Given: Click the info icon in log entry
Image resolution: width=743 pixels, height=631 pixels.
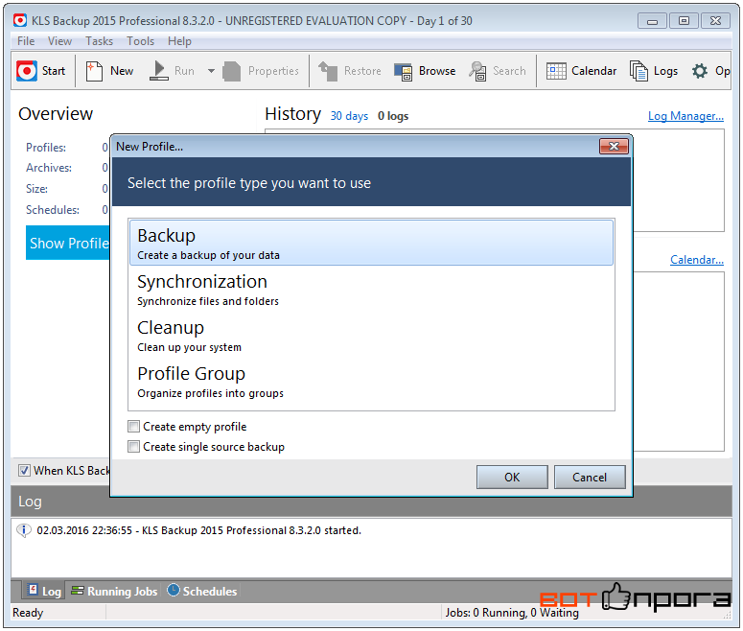Looking at the screenshot, I should click(x=24, y=530).
